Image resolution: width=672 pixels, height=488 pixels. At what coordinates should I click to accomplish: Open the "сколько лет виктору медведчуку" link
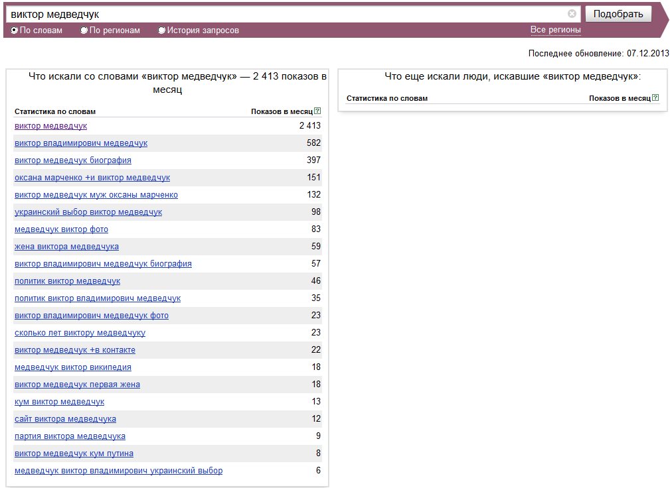point(80,333)
